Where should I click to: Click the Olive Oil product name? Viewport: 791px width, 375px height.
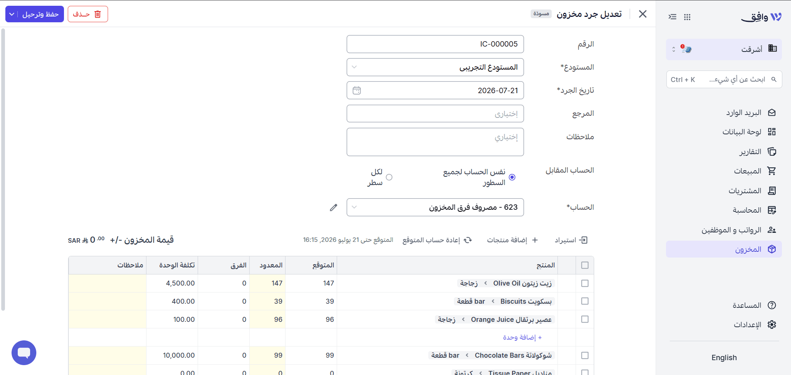point(522,284)
